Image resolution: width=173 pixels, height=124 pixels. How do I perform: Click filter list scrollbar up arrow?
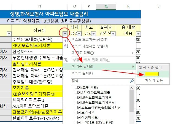click(x=131, y=88)
